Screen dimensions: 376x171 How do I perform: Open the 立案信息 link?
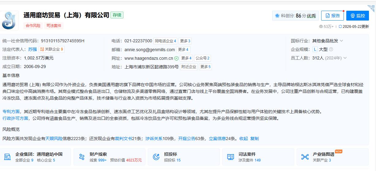click(x=217, y=139)
